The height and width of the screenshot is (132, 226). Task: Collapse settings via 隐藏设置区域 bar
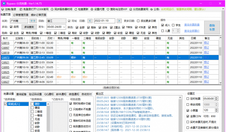coord(111,87)
